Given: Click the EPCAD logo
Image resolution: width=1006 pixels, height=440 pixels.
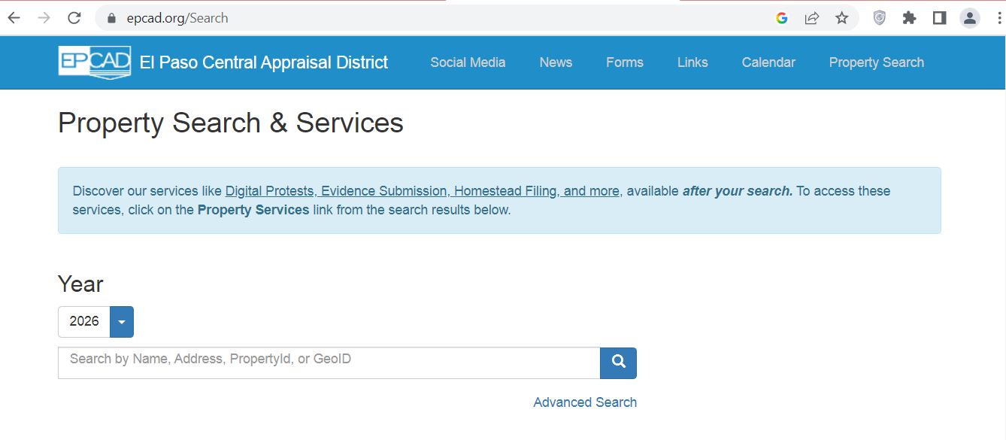Looking at the screenshot, I should coord(95,62).
